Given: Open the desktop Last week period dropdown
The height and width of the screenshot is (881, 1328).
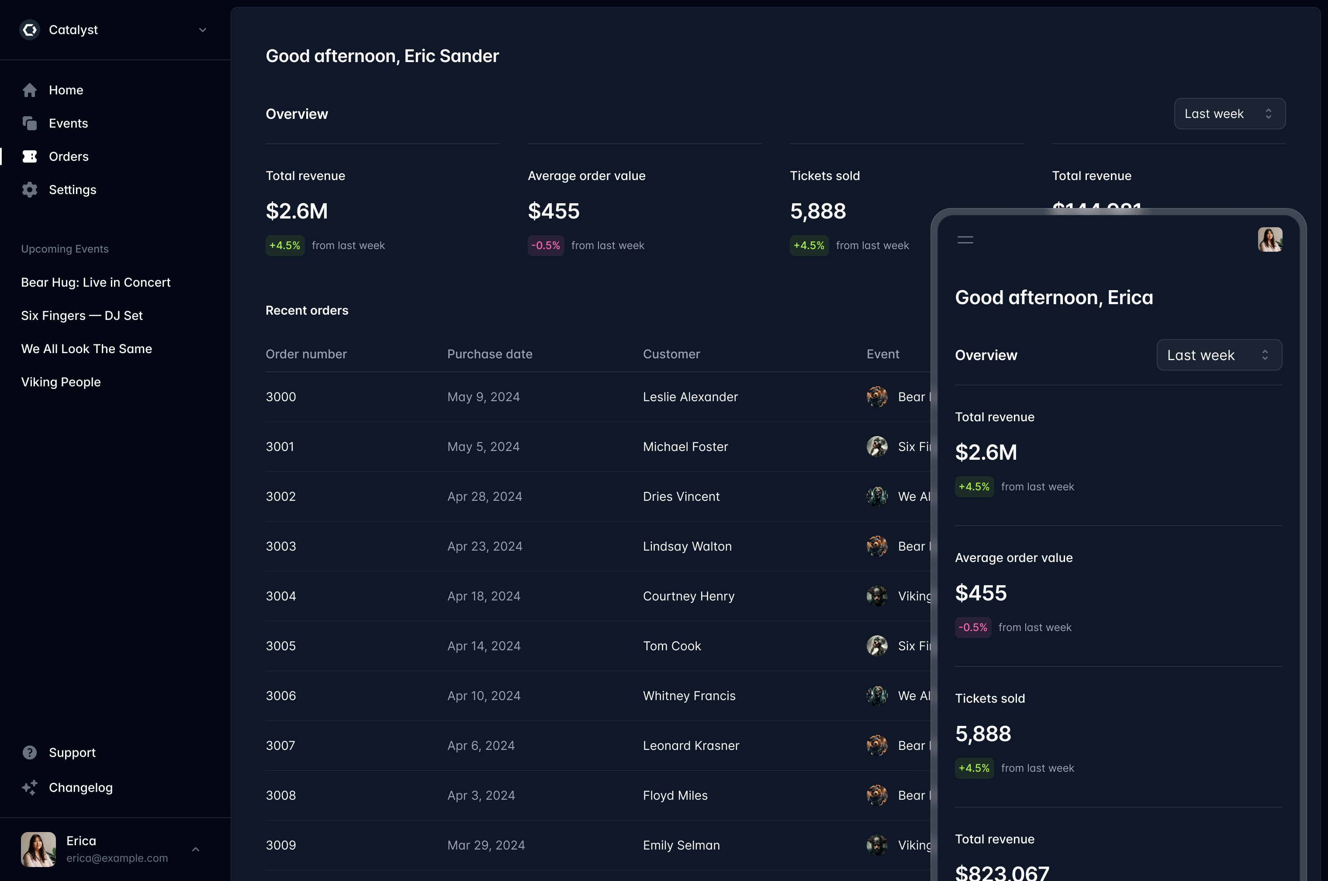Looking at the screenshot, I should (x=1229, y=114).
